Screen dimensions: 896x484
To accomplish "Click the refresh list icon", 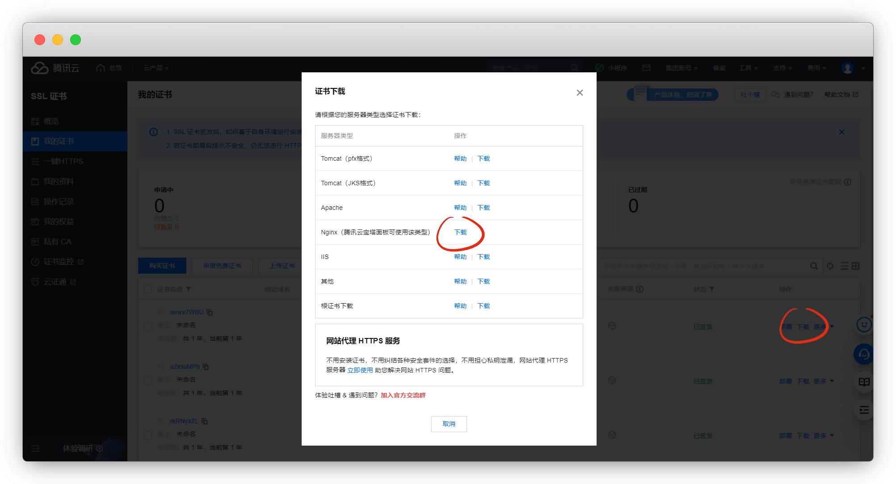I will click(830, 266).
